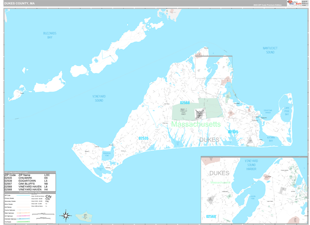The width and height of the screenshot is (310, 225).
Task: Click the Nantucket Sound label
Action: [270, 50]
